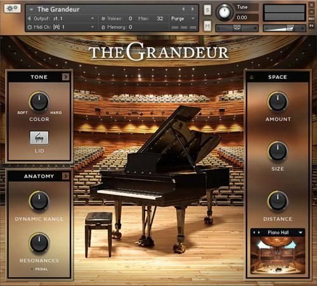Click the Resonances knob

39,243
